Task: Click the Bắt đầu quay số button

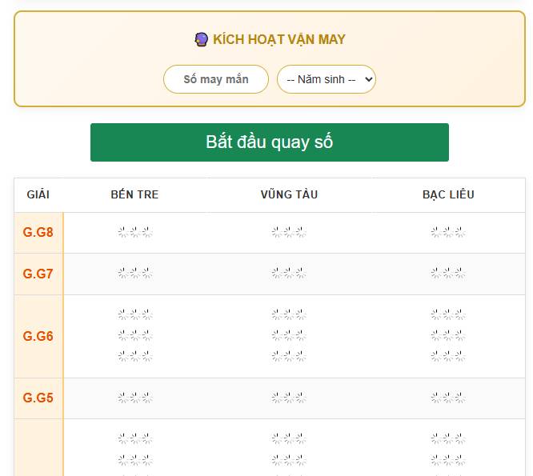Action: click(269, 142)
